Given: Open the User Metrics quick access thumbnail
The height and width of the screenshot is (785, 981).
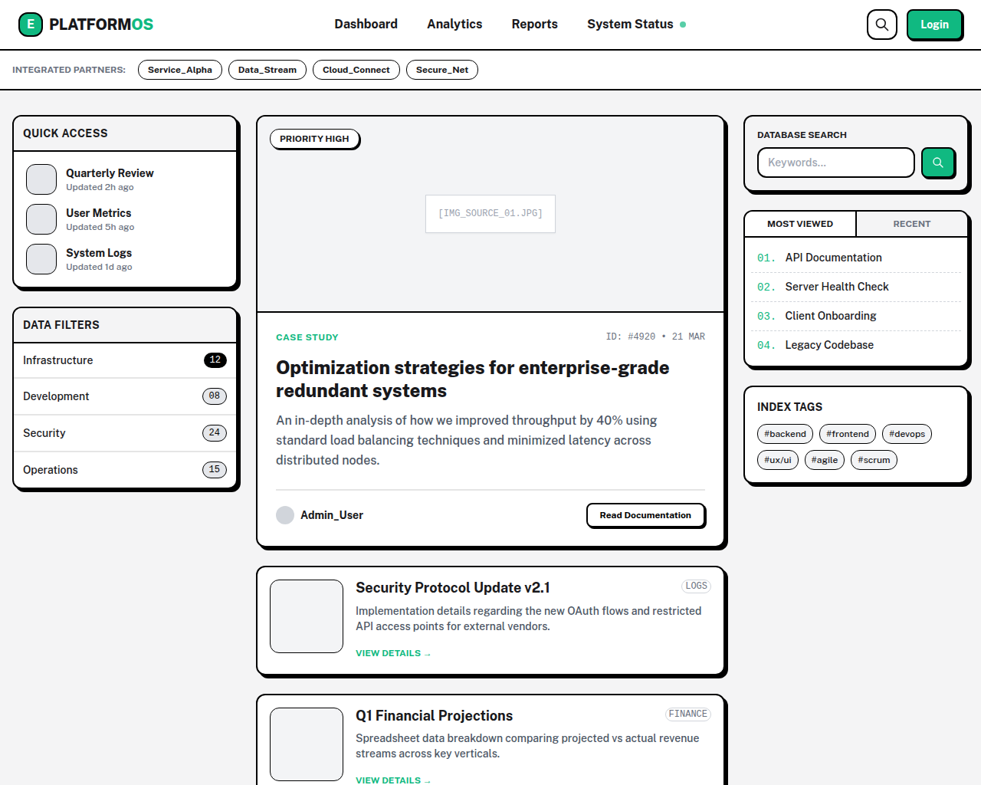Looking at the screenshot, I should coord(41,219).
